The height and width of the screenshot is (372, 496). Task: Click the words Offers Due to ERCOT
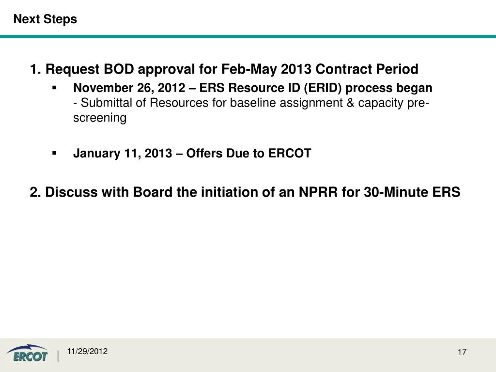click(x=248, y=153)
